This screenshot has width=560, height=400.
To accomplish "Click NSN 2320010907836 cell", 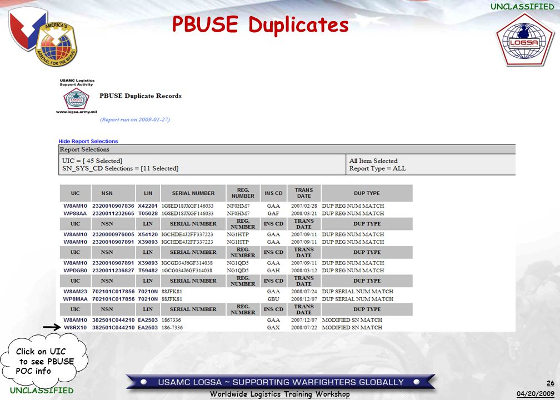I will click(113, 206).
